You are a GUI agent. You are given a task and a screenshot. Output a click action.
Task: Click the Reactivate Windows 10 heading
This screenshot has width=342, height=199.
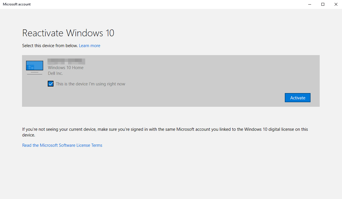coord(68,33)
